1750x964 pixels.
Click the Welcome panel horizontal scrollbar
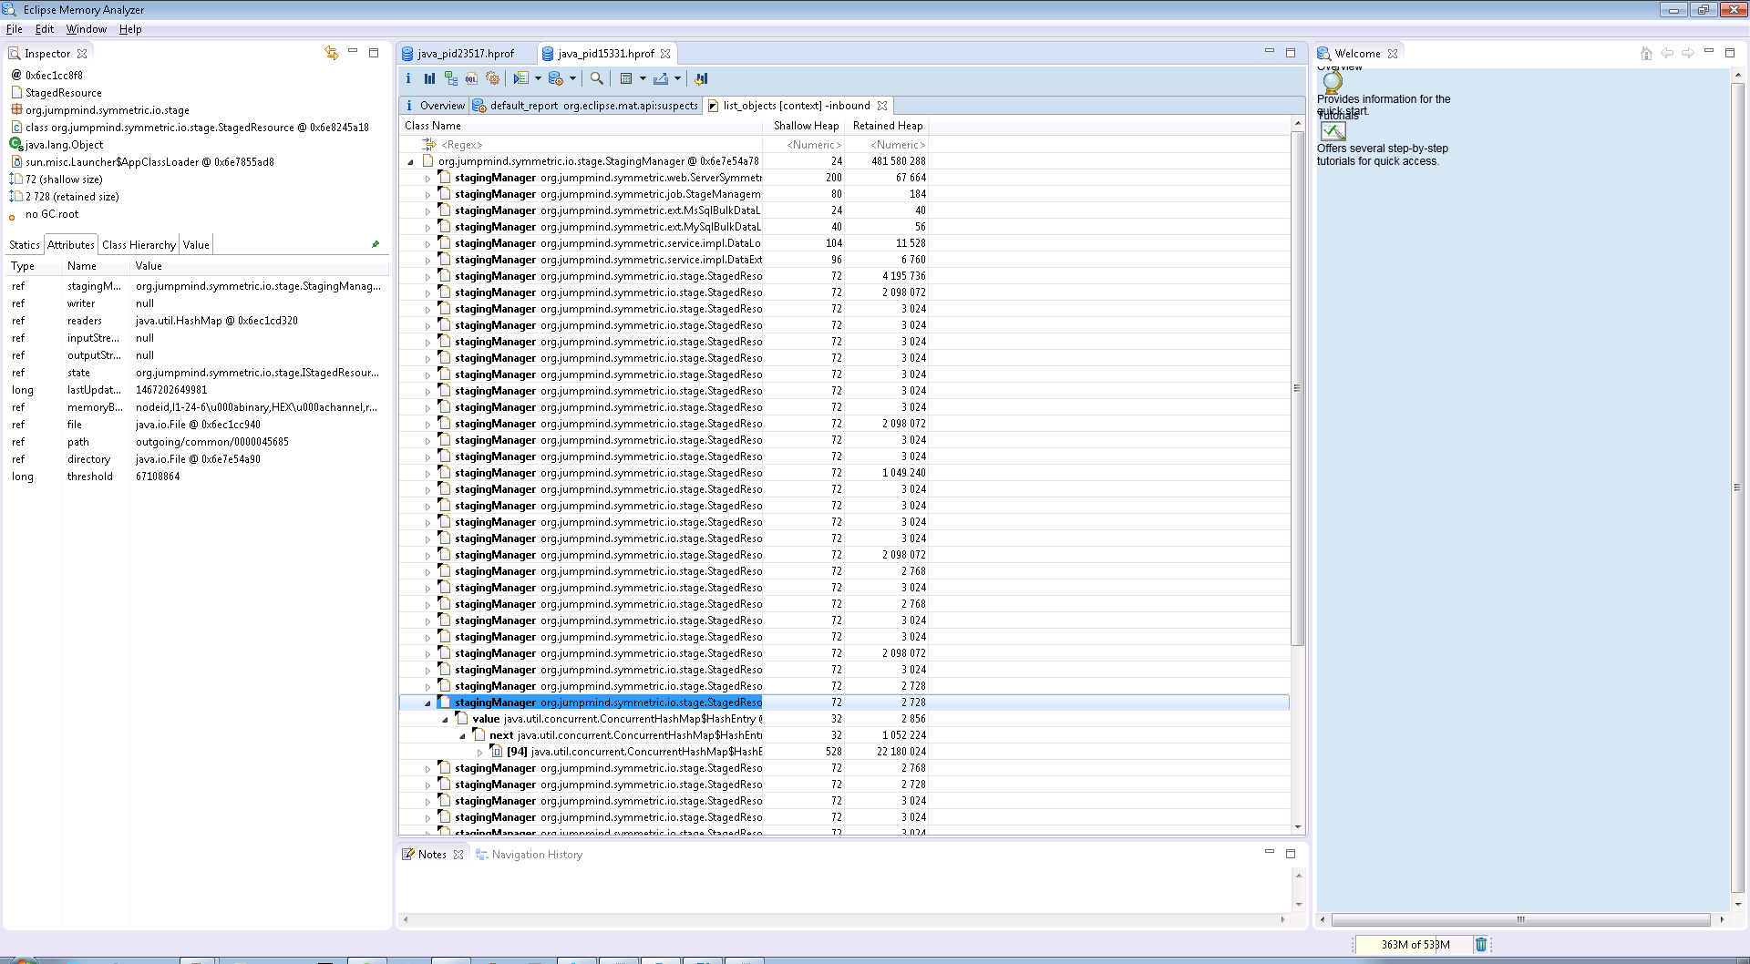point(1520,919)
